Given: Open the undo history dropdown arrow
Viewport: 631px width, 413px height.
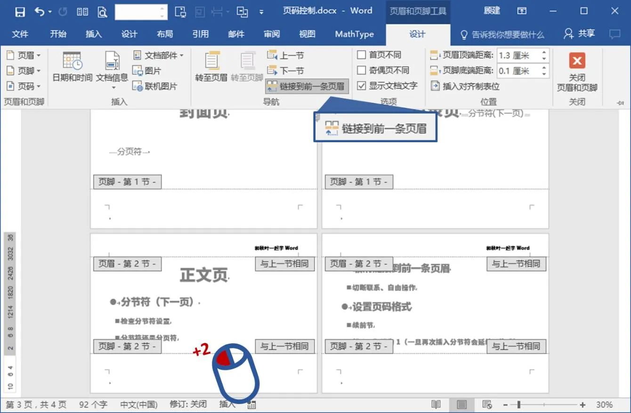Looking at the screenshot, I should pos(50,12).
